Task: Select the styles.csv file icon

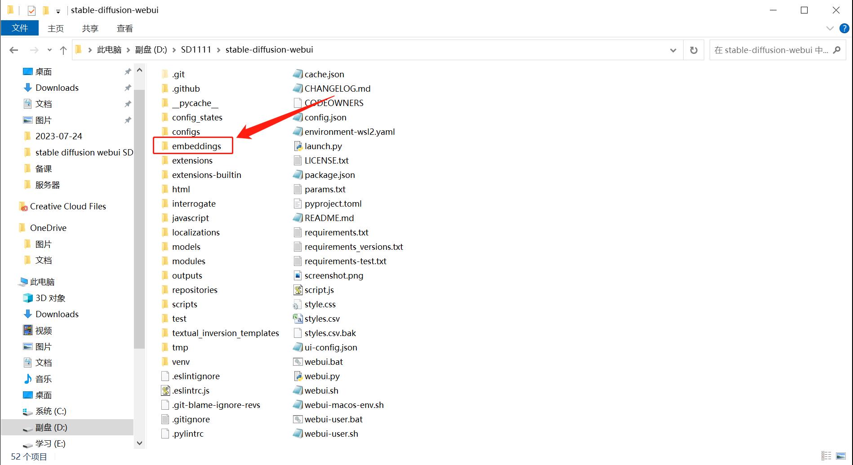Action: pyautogui.click(x=298, y=319)
